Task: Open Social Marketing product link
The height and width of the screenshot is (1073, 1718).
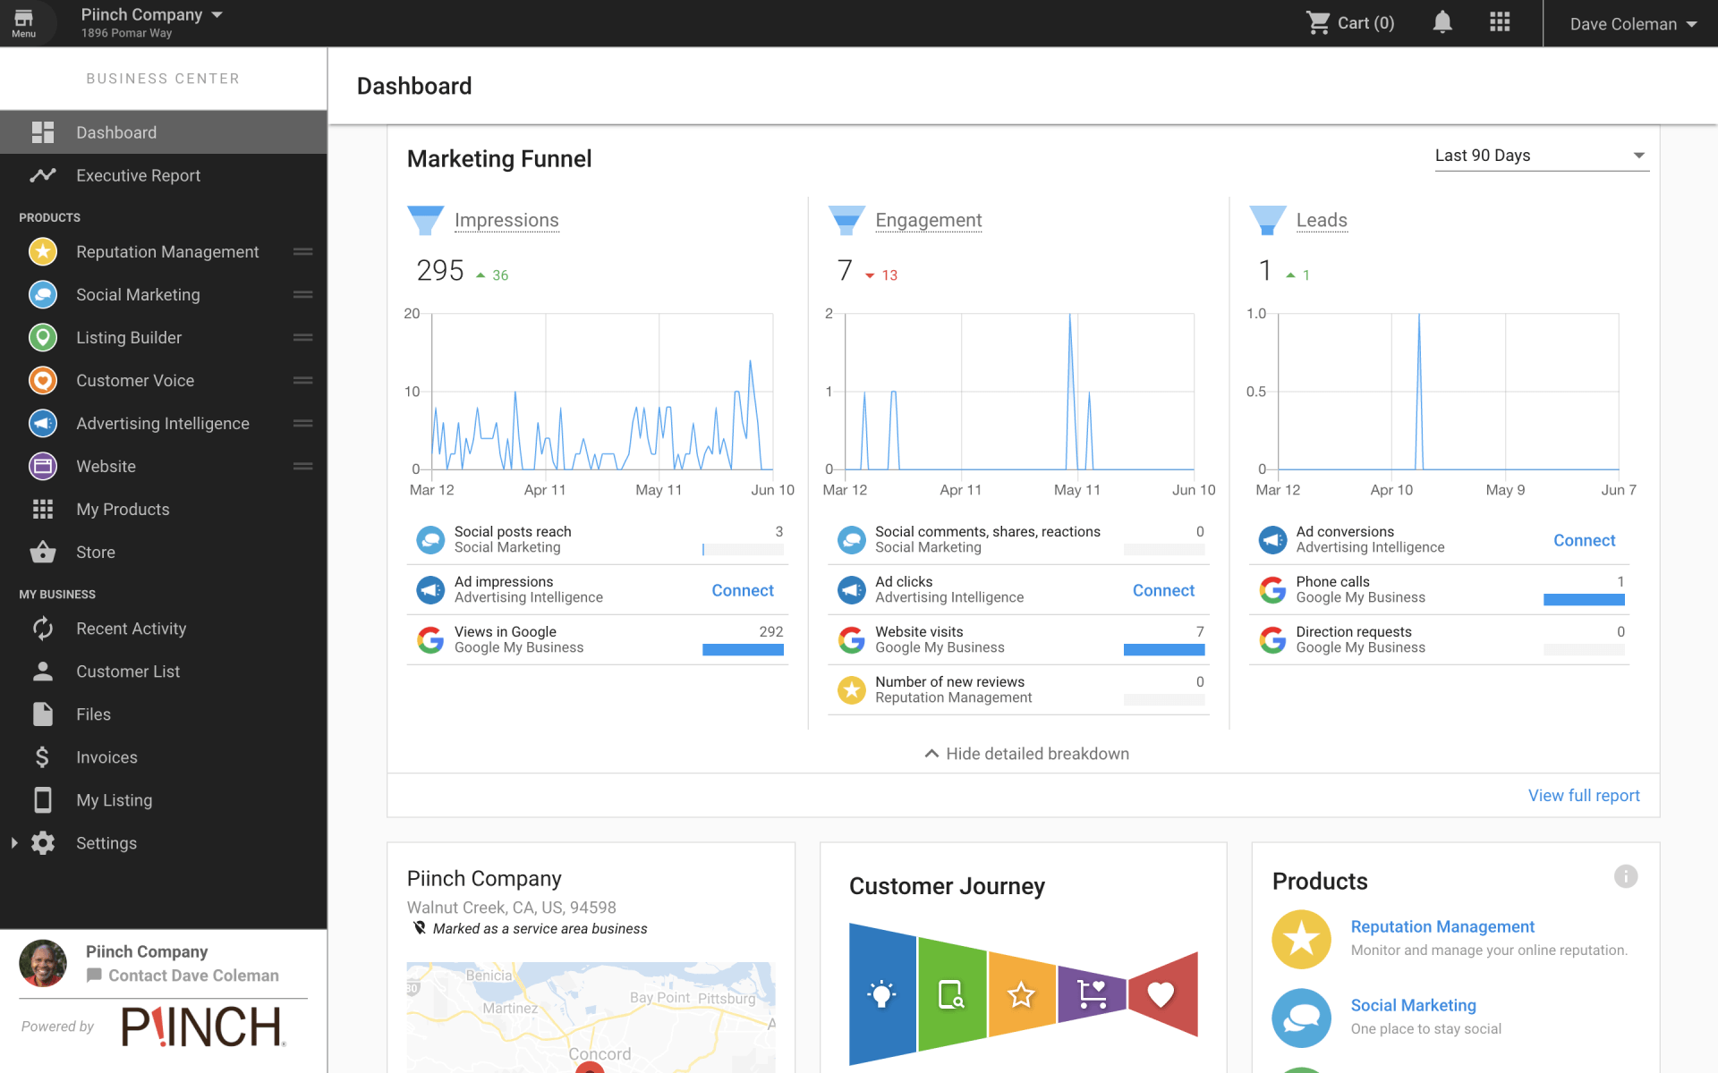Action: point(1413,1006)
